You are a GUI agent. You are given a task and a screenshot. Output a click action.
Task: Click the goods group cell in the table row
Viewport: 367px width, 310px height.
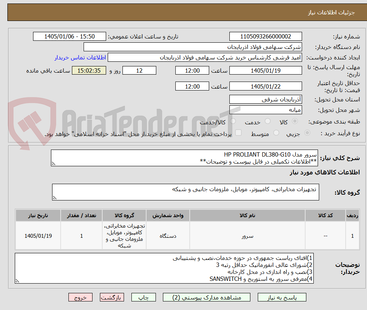coord(124,236)
